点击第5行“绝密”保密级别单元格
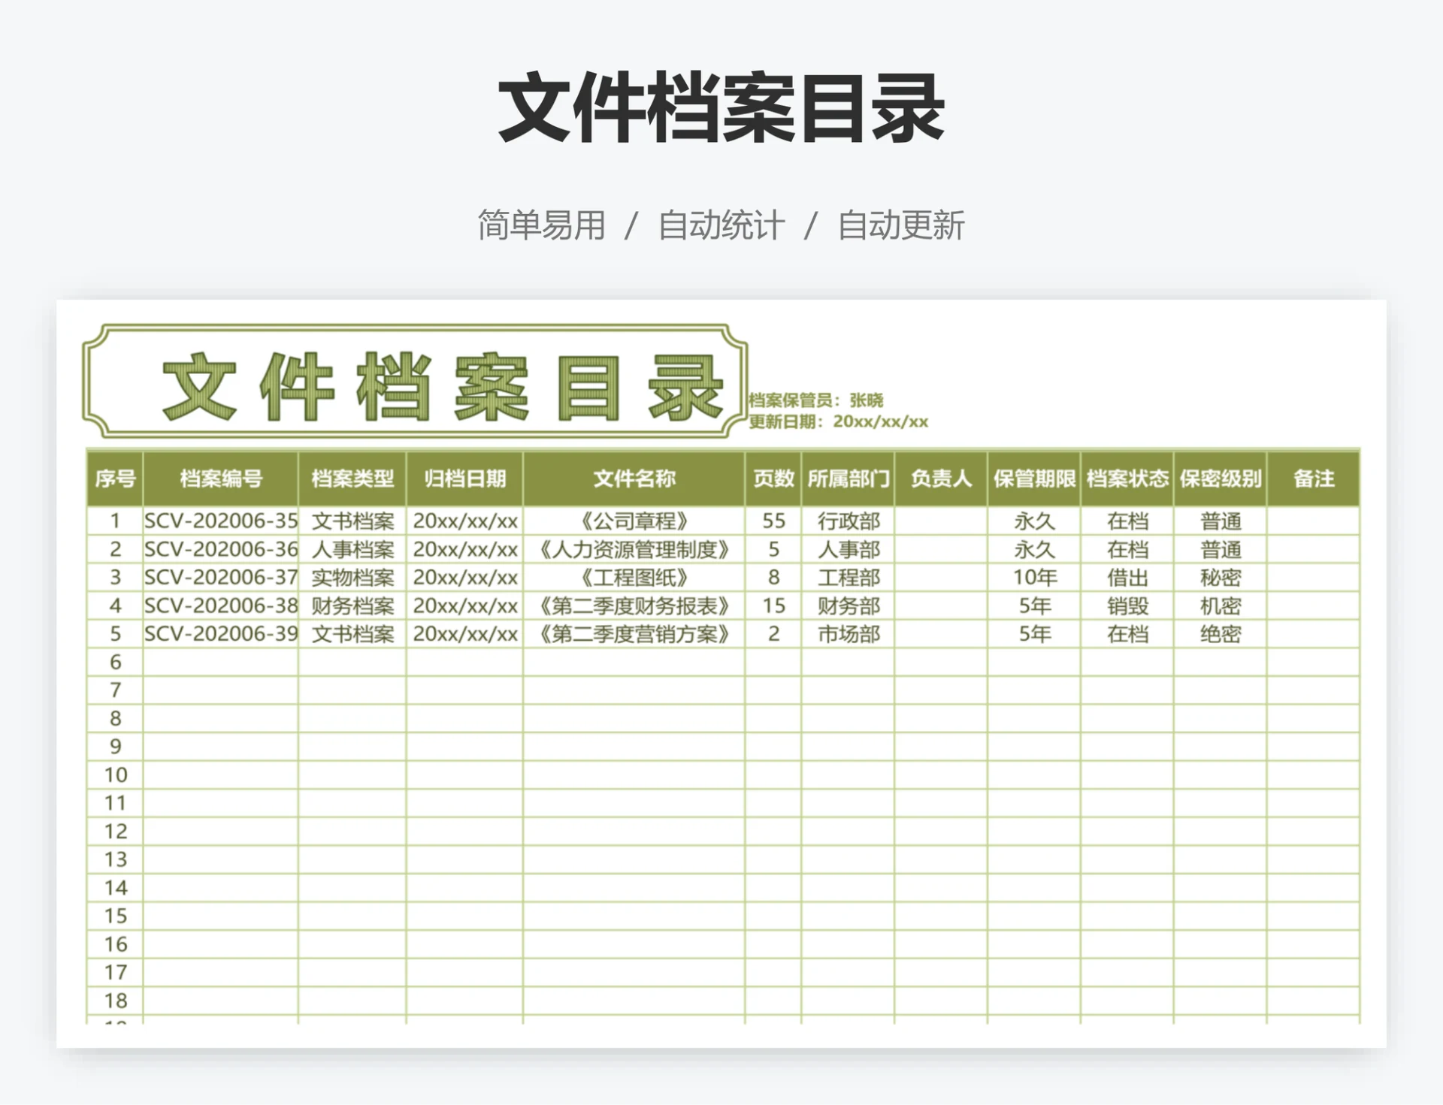Screen dimensions: 1443x1105 pyautogui.click(x=1219, y=635)
